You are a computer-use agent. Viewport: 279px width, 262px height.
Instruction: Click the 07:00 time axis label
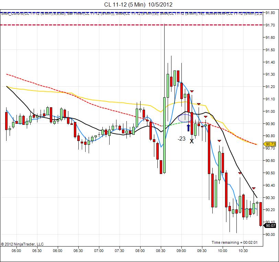[99, 251]
